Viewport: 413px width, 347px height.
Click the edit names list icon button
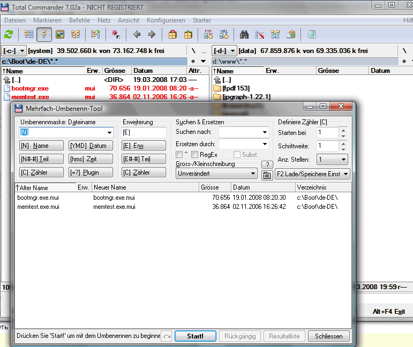(x=267, y=175)
